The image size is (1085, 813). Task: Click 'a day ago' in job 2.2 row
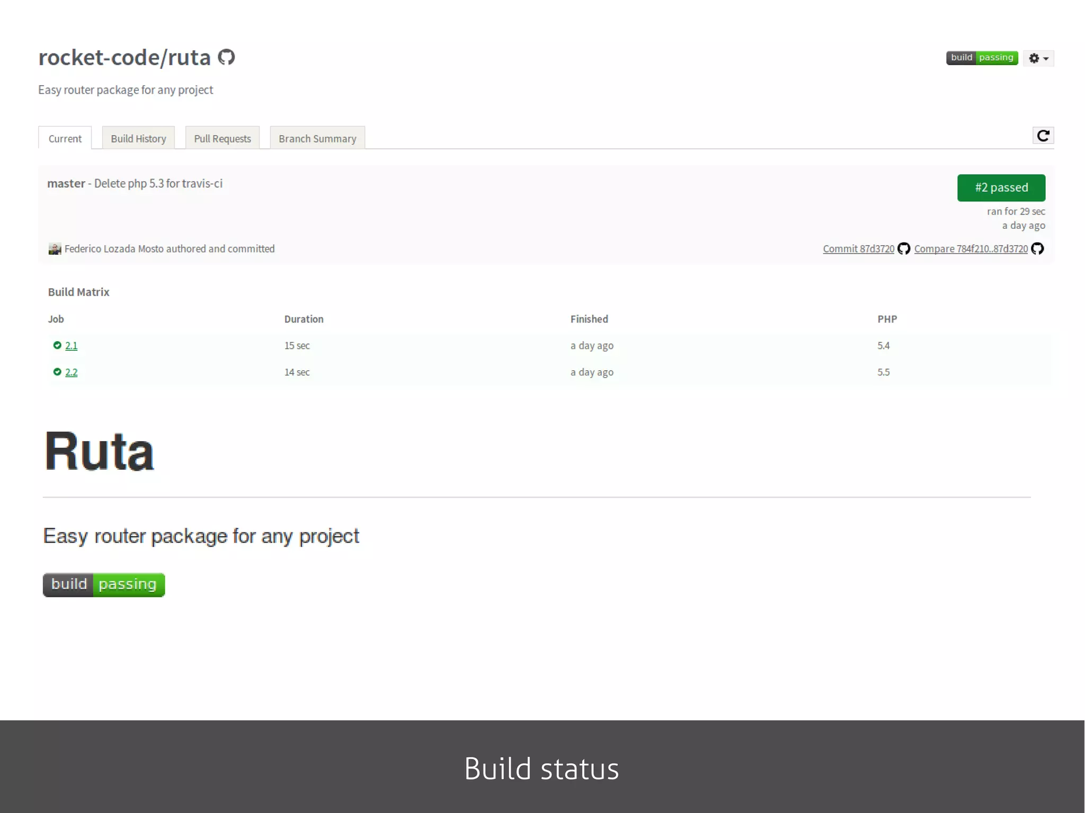click(x=592, y=372)
